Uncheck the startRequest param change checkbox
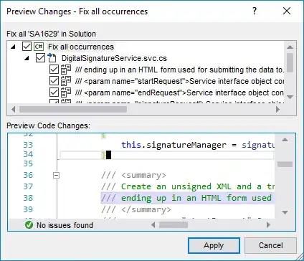 [x=54, y=81]
